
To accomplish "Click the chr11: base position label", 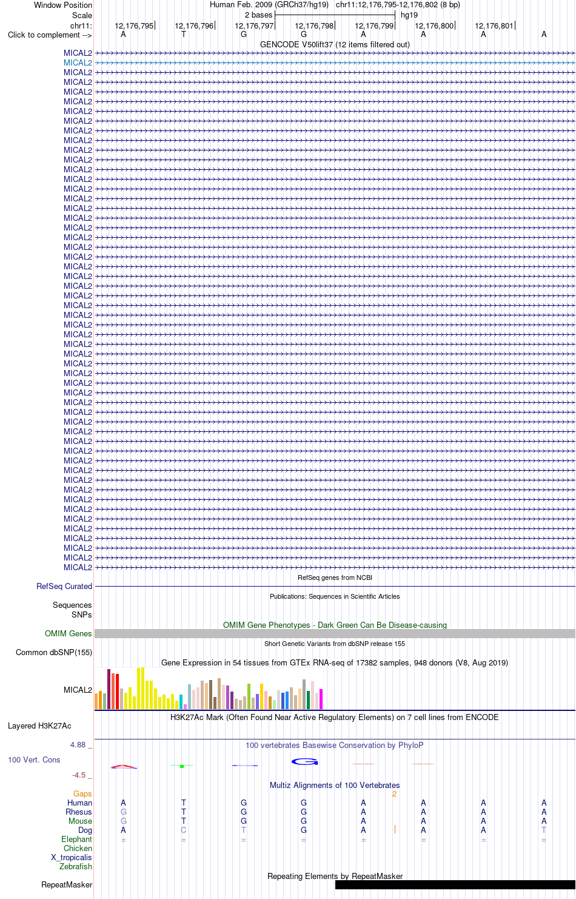I will pos(81,25).
